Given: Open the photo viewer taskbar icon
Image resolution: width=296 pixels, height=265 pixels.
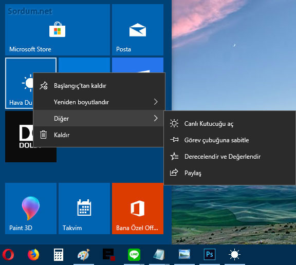Looking at the screenshot, I should point(184,255).
